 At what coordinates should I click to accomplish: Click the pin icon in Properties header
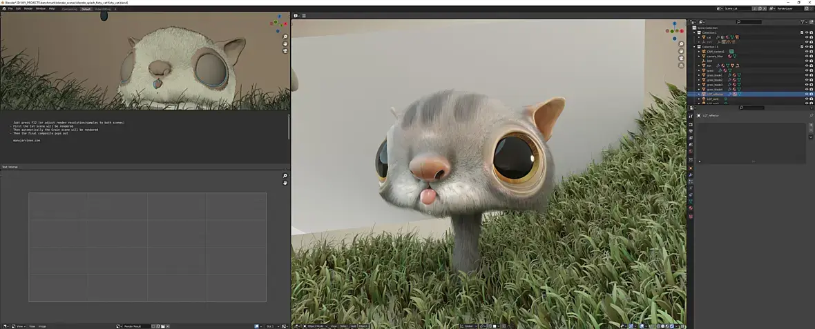pyautogui.click(x=812, y=116)
